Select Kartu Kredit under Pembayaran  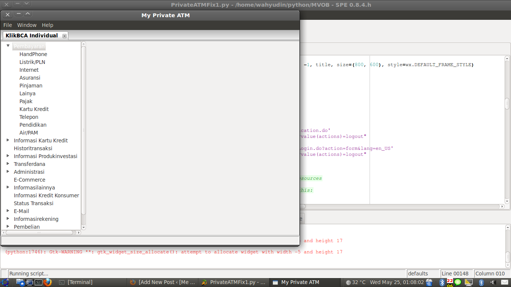pos(34,109)
